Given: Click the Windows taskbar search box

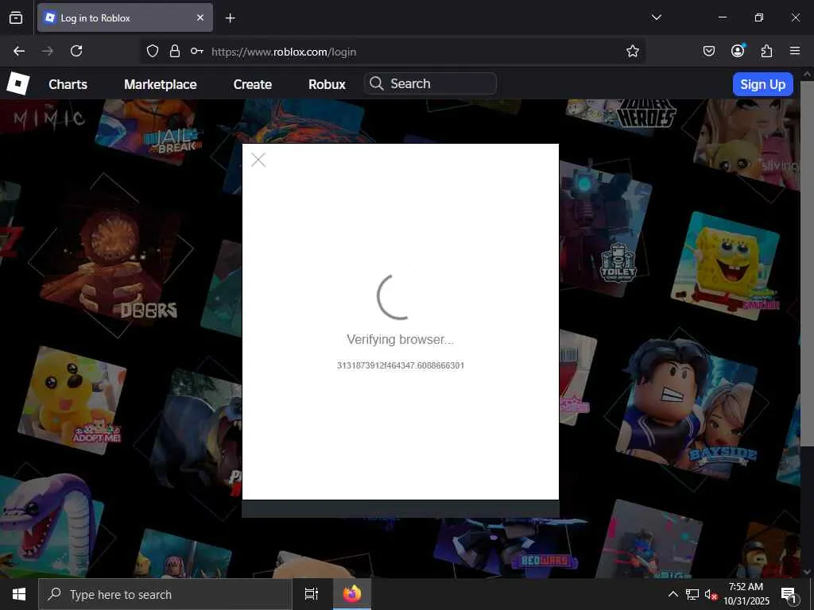Looking at the screenshot, I should coord(165,594).
